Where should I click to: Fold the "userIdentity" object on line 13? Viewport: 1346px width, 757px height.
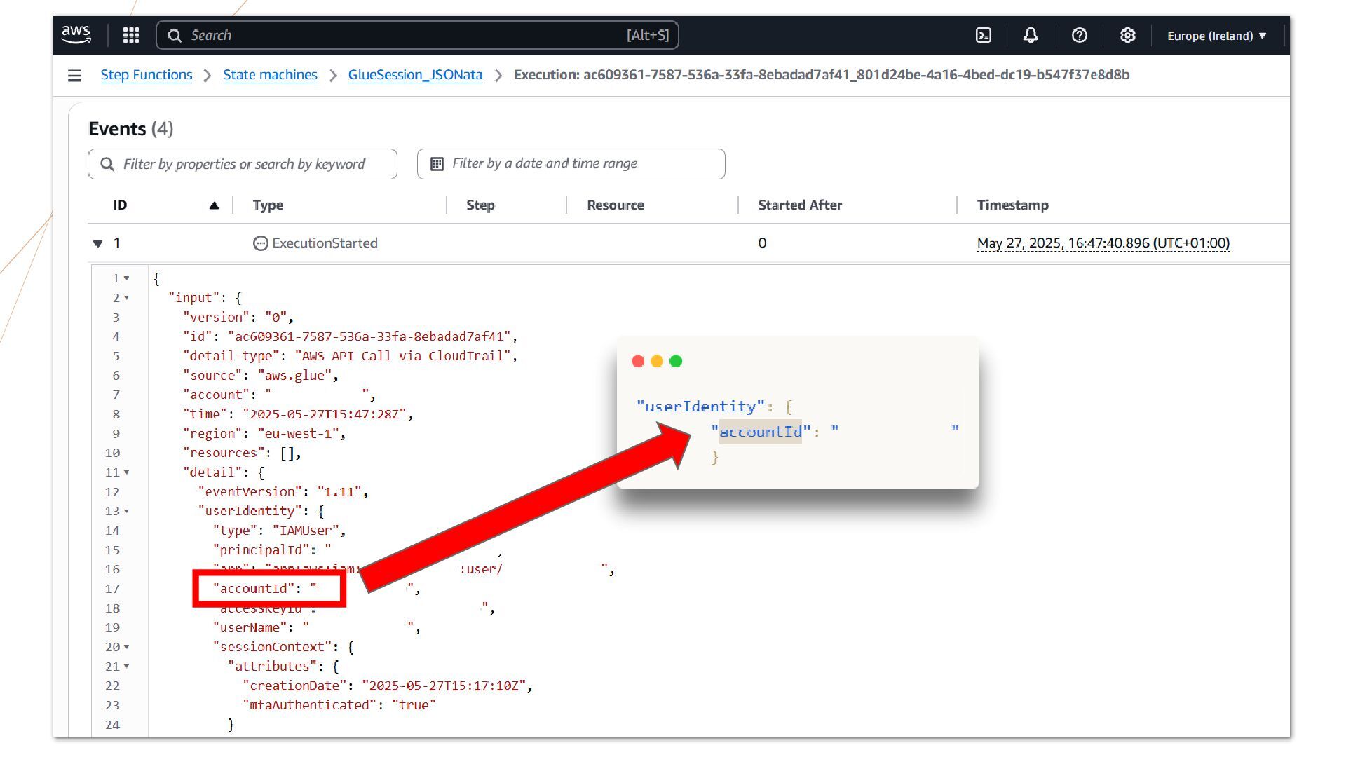[127, 511]
